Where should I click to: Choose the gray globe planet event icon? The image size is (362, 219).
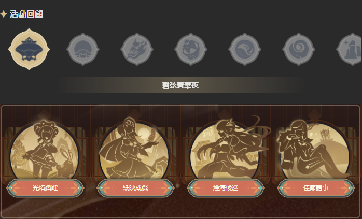[191, 49]
